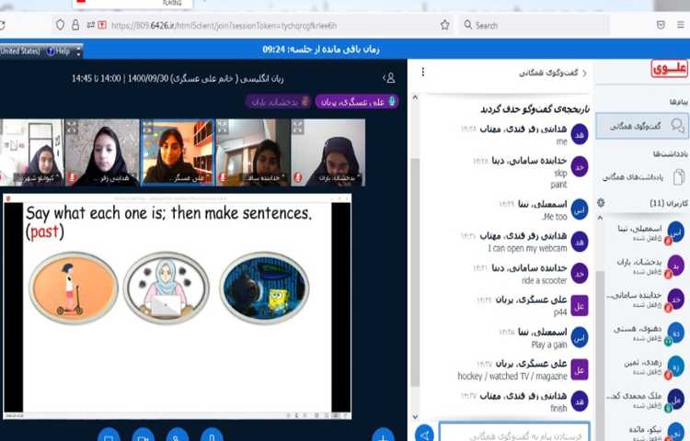Click the phone audio button in bottom bar
Viewport: 690px width, 441px height.
(x=178, y=435)
